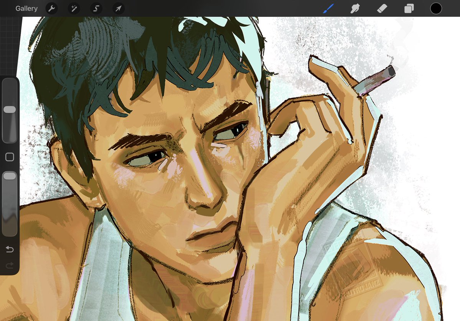Redo the last undone stroke
Image resolution: width=460 pixels, height=321 pixels.
point(10,265)
